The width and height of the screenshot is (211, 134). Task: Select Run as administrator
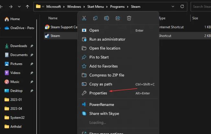(x=118, y=39)
